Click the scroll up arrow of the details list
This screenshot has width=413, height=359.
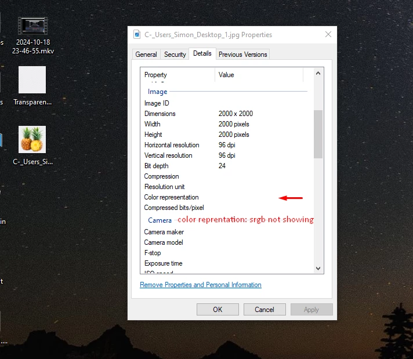coord(318,73)
